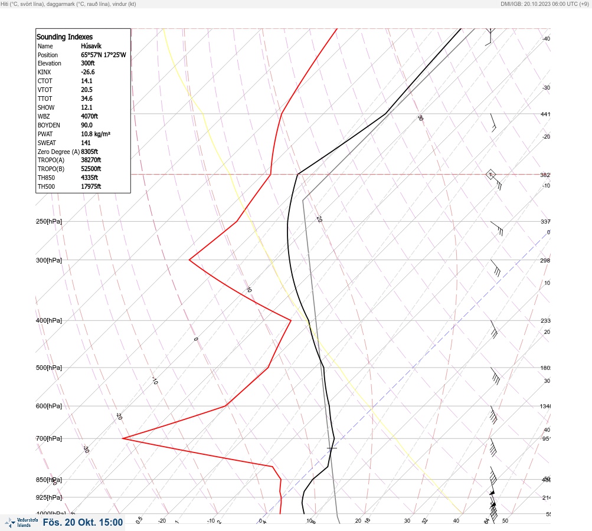Click the wind barb at 700 hPa

click(493, 447)
